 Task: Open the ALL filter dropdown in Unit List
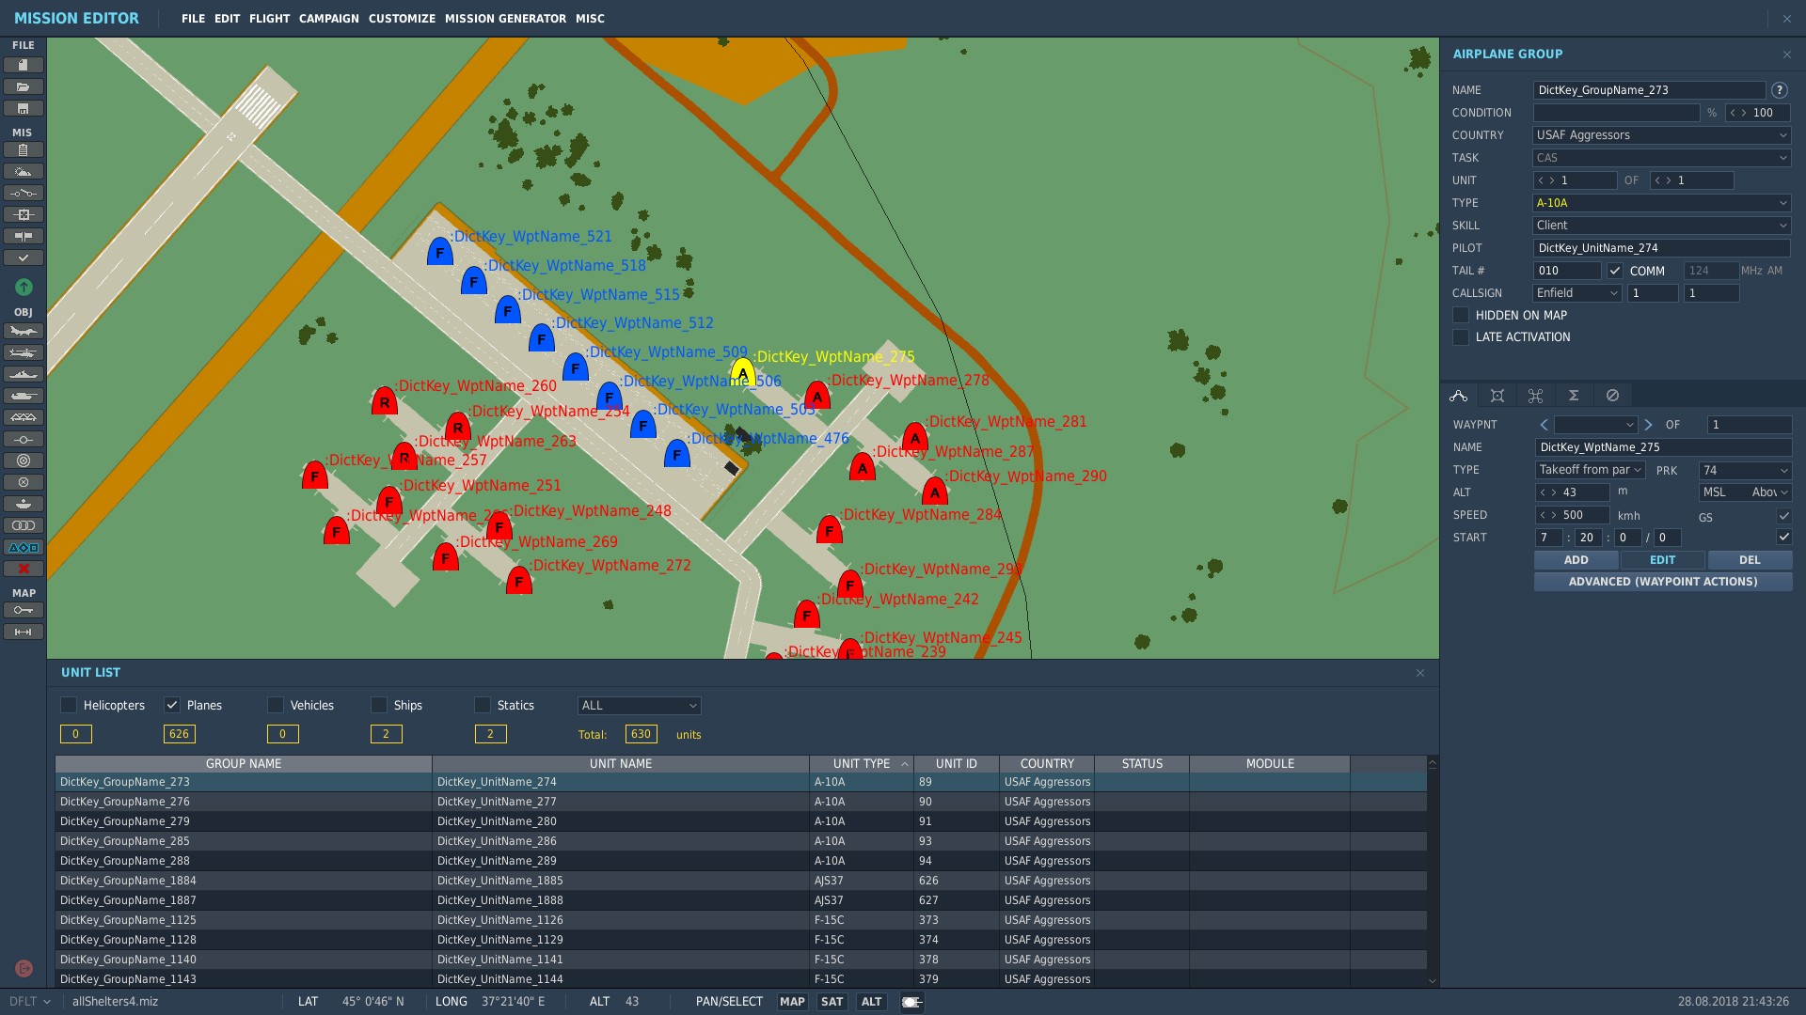639,706
